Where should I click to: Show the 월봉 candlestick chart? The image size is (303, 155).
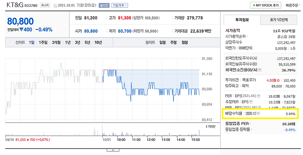point(185,42)
